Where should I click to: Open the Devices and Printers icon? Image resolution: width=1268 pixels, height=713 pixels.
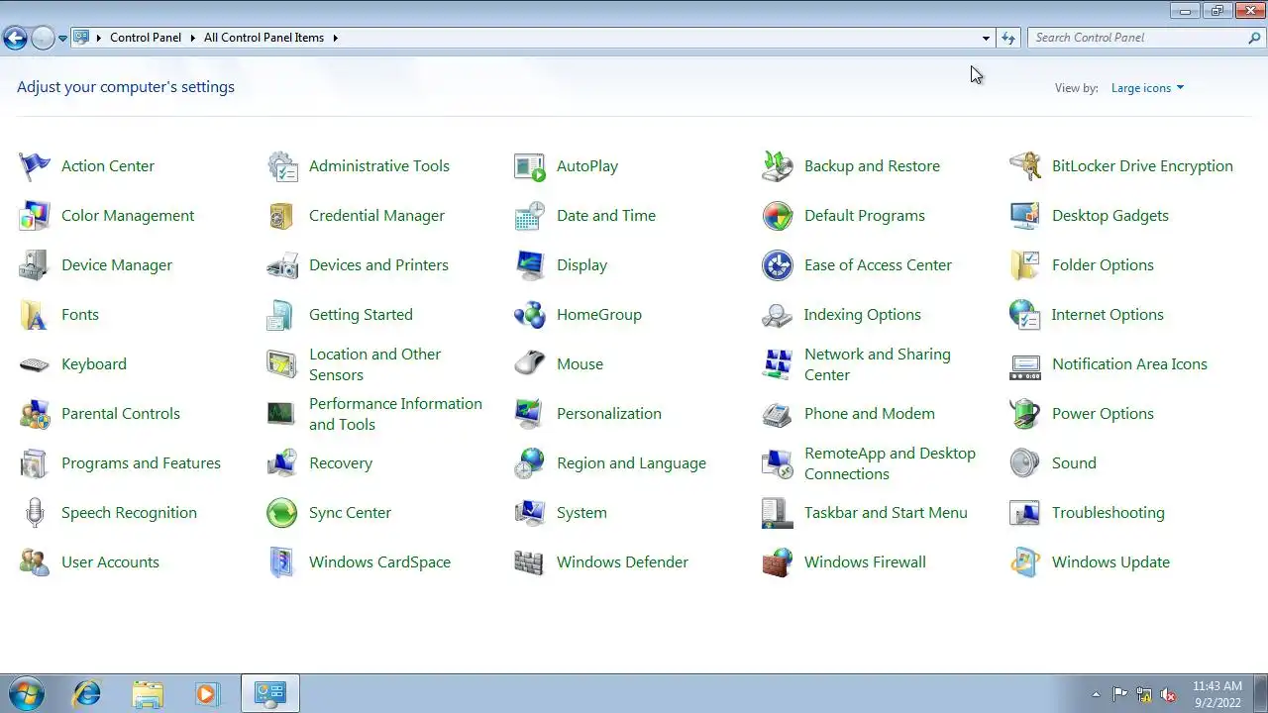(x=282, y=265)
